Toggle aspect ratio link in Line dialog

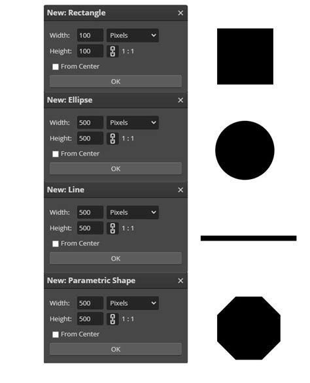click(112, 228)
